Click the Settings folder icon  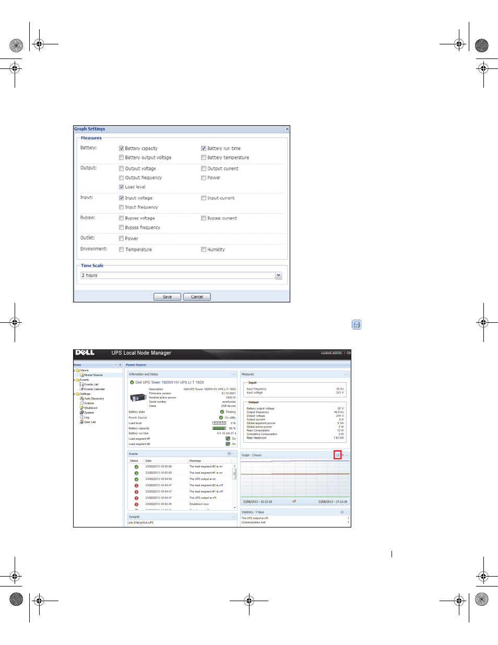tap(78, 394)
